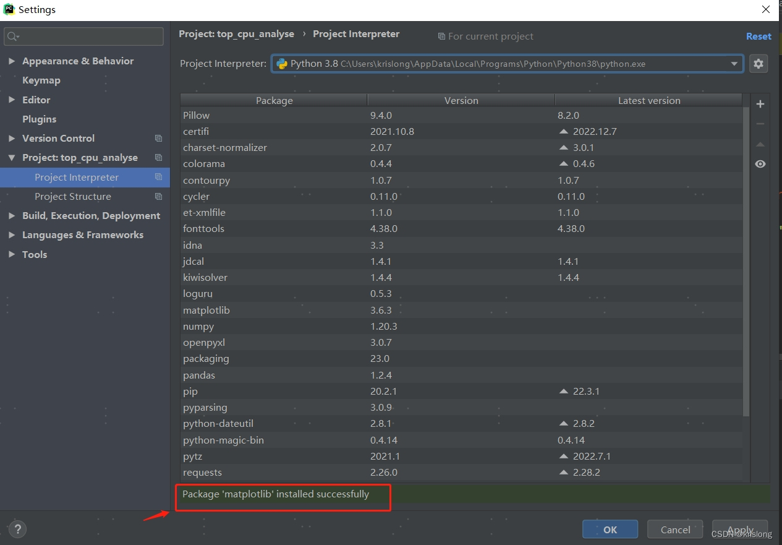Click the scope icon beside Project: top_cpu_analyse

[158, 158]
